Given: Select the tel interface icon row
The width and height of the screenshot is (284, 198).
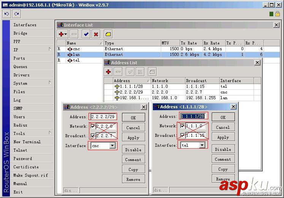Looking at the screenshot, I should pyautogui.click(x=70, y=60).
